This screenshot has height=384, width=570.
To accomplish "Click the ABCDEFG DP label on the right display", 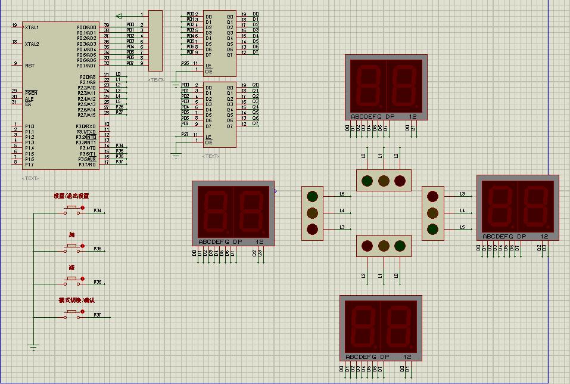I will coord(504,236).
